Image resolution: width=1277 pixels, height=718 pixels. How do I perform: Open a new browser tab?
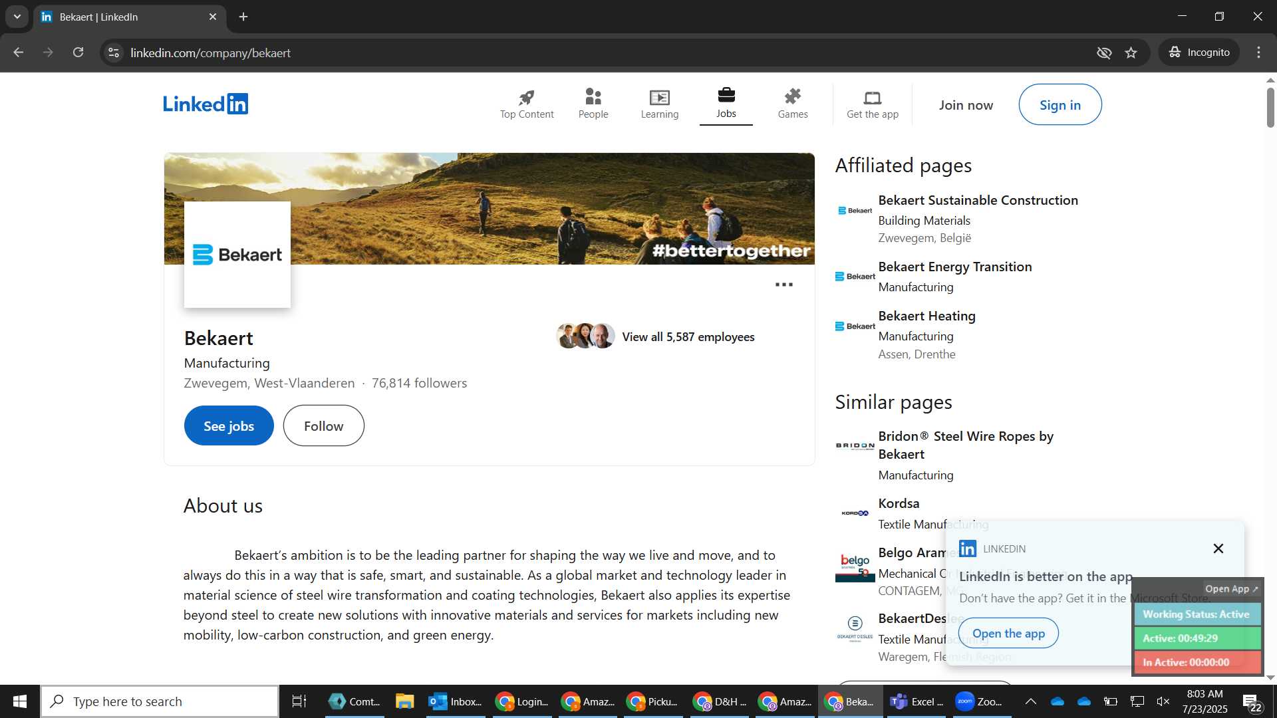[x=243, y=17]
